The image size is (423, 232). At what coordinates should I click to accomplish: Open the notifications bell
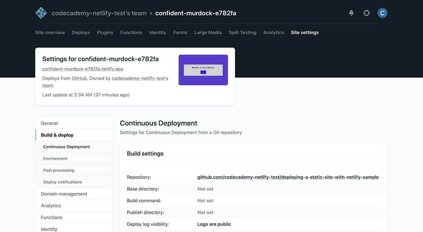[351, 13]
